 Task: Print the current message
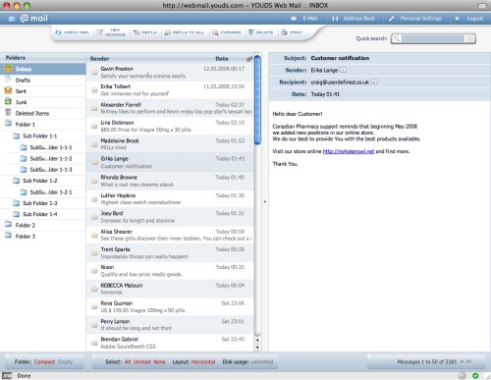click(292, 32)
